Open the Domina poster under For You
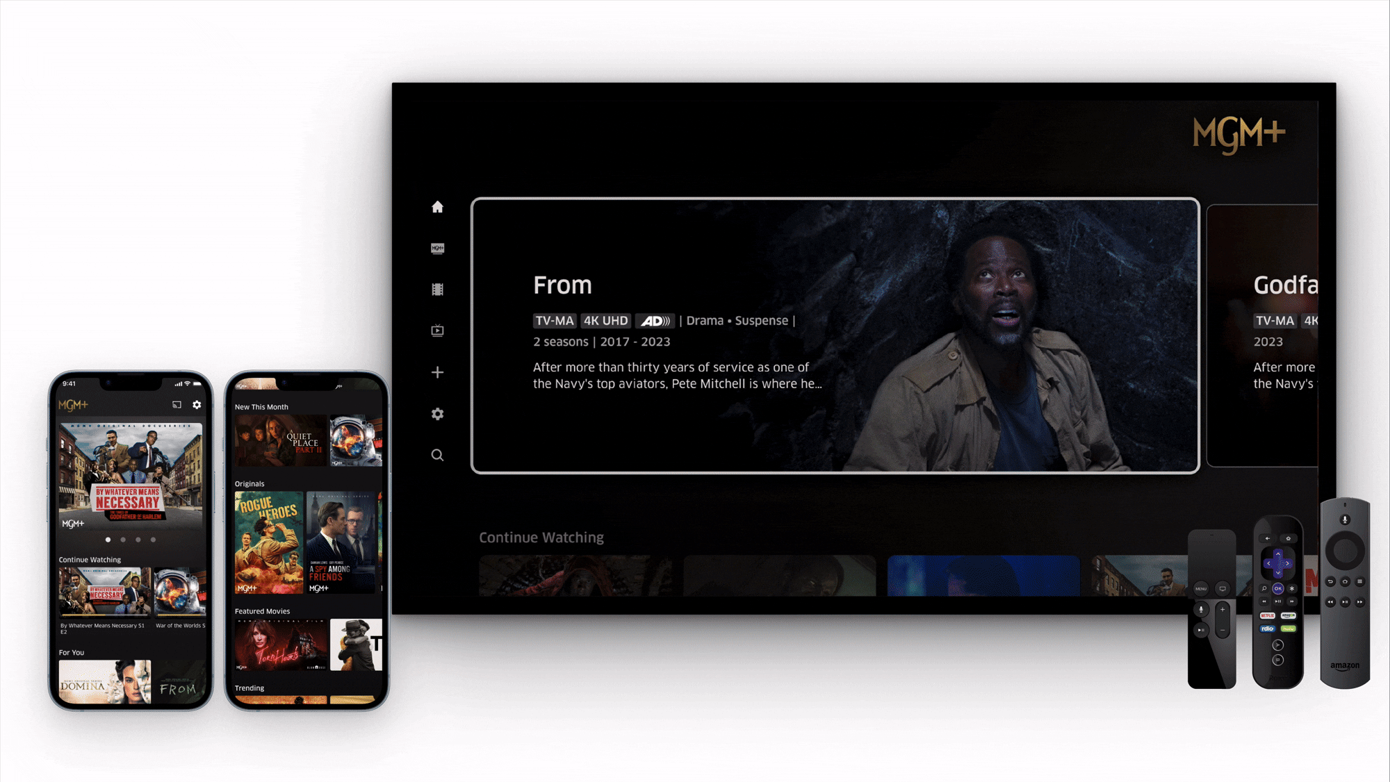 click(x=104, y=682)
